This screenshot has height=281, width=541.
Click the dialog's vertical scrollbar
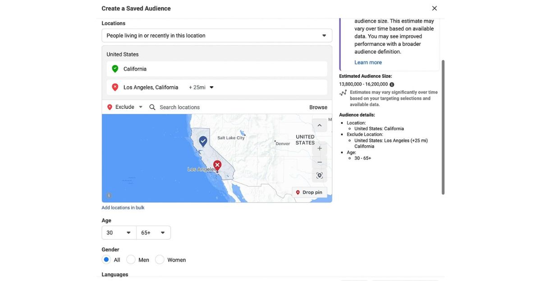coord(443,127)
